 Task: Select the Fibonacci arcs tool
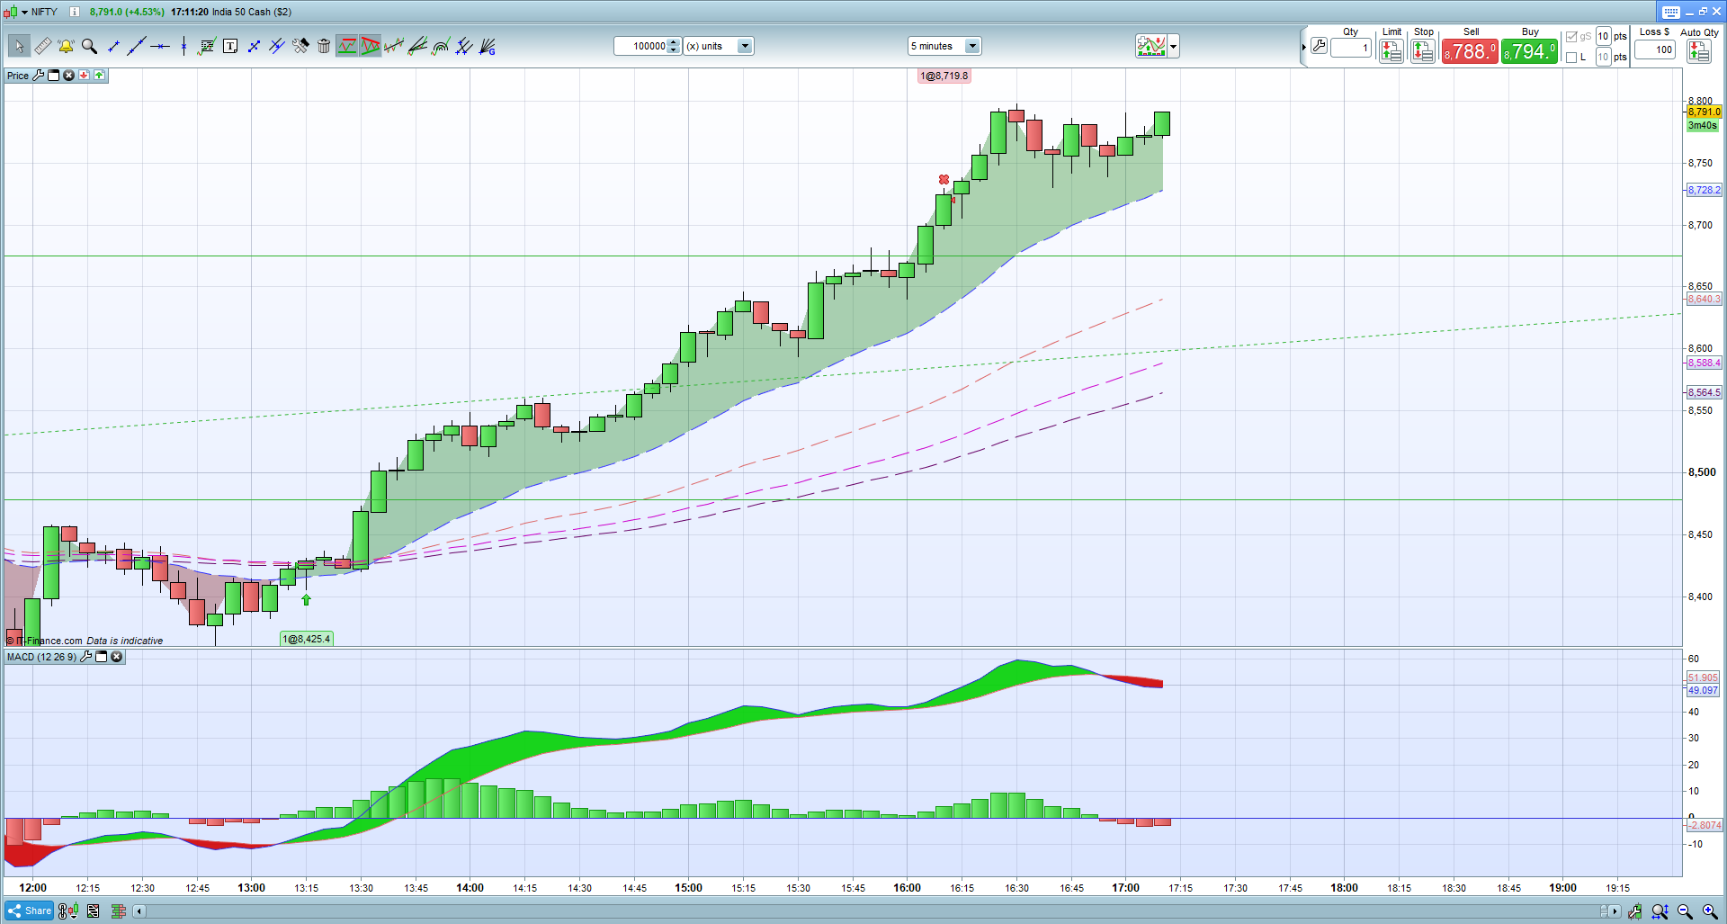point(441,46)
